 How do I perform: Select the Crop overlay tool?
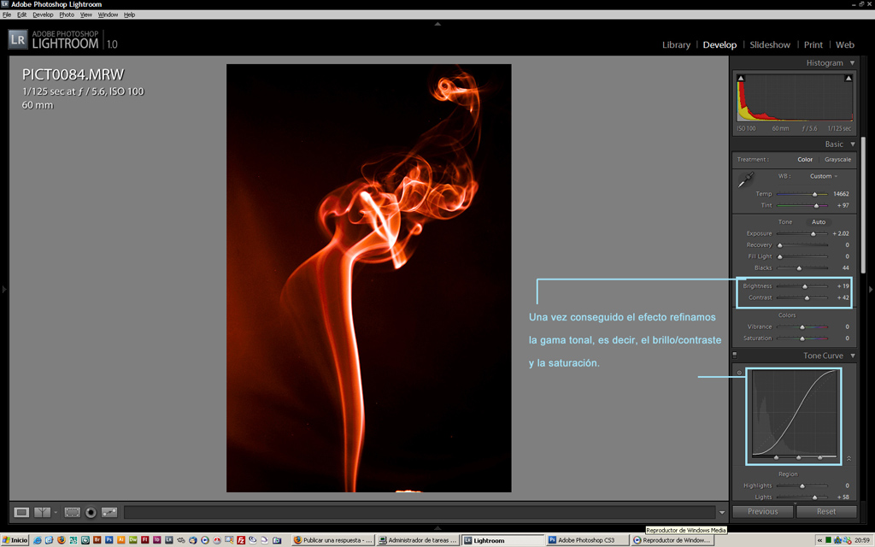(x=72, y=512)
